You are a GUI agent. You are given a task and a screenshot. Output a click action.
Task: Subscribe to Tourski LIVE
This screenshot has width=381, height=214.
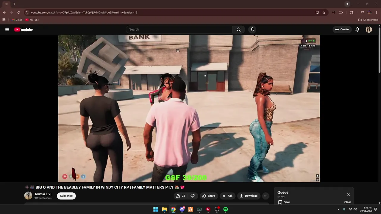point(66,196)
